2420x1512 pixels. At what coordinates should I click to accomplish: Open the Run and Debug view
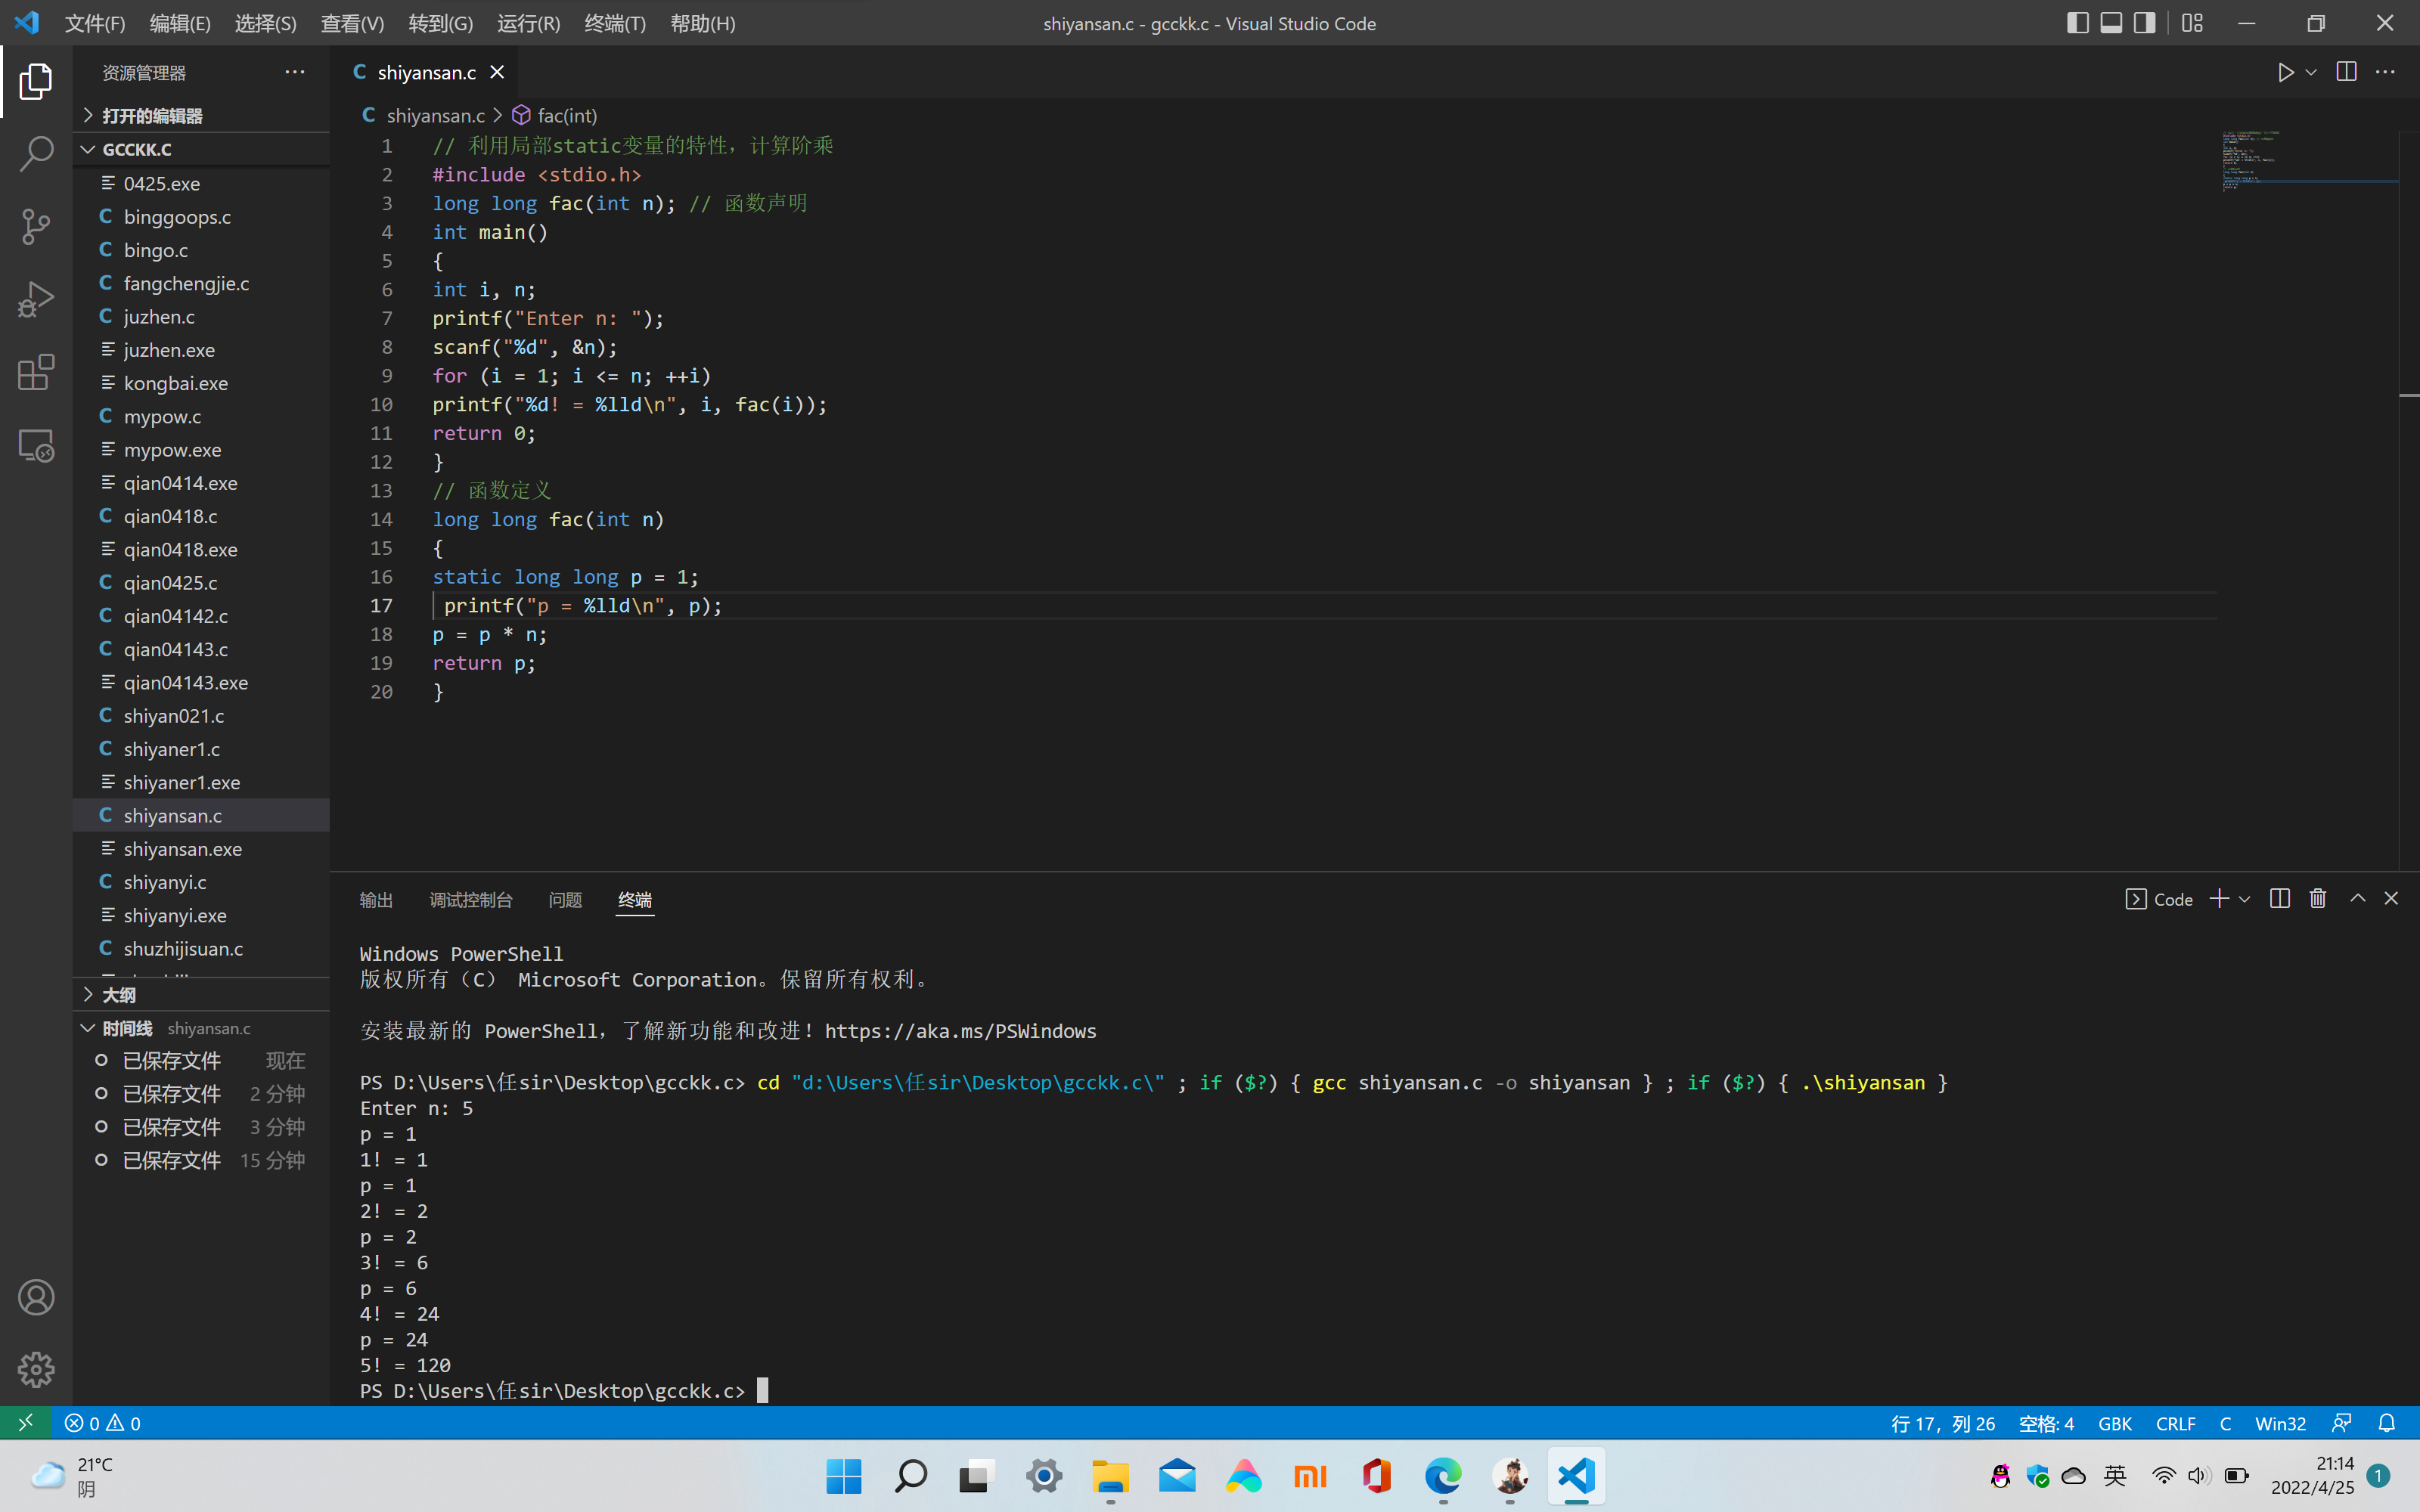pos(36,299)
